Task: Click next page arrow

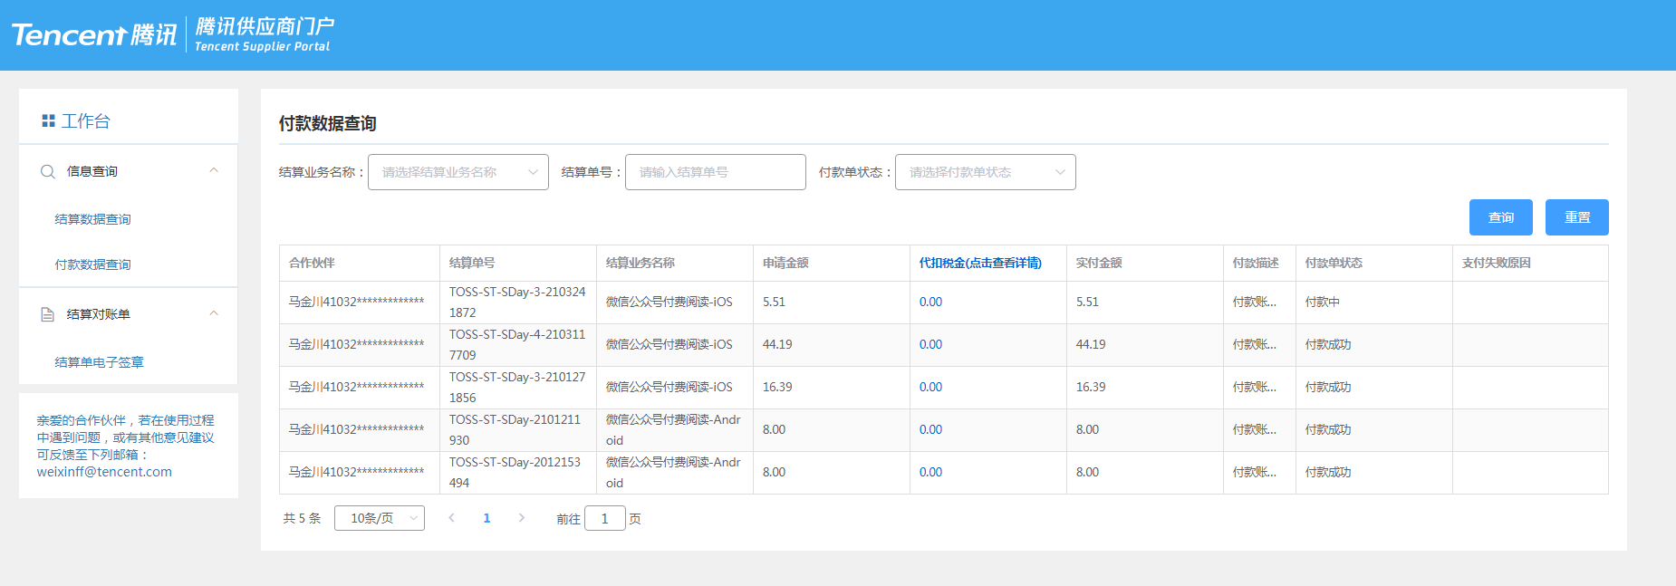Action: pos(522,518)
